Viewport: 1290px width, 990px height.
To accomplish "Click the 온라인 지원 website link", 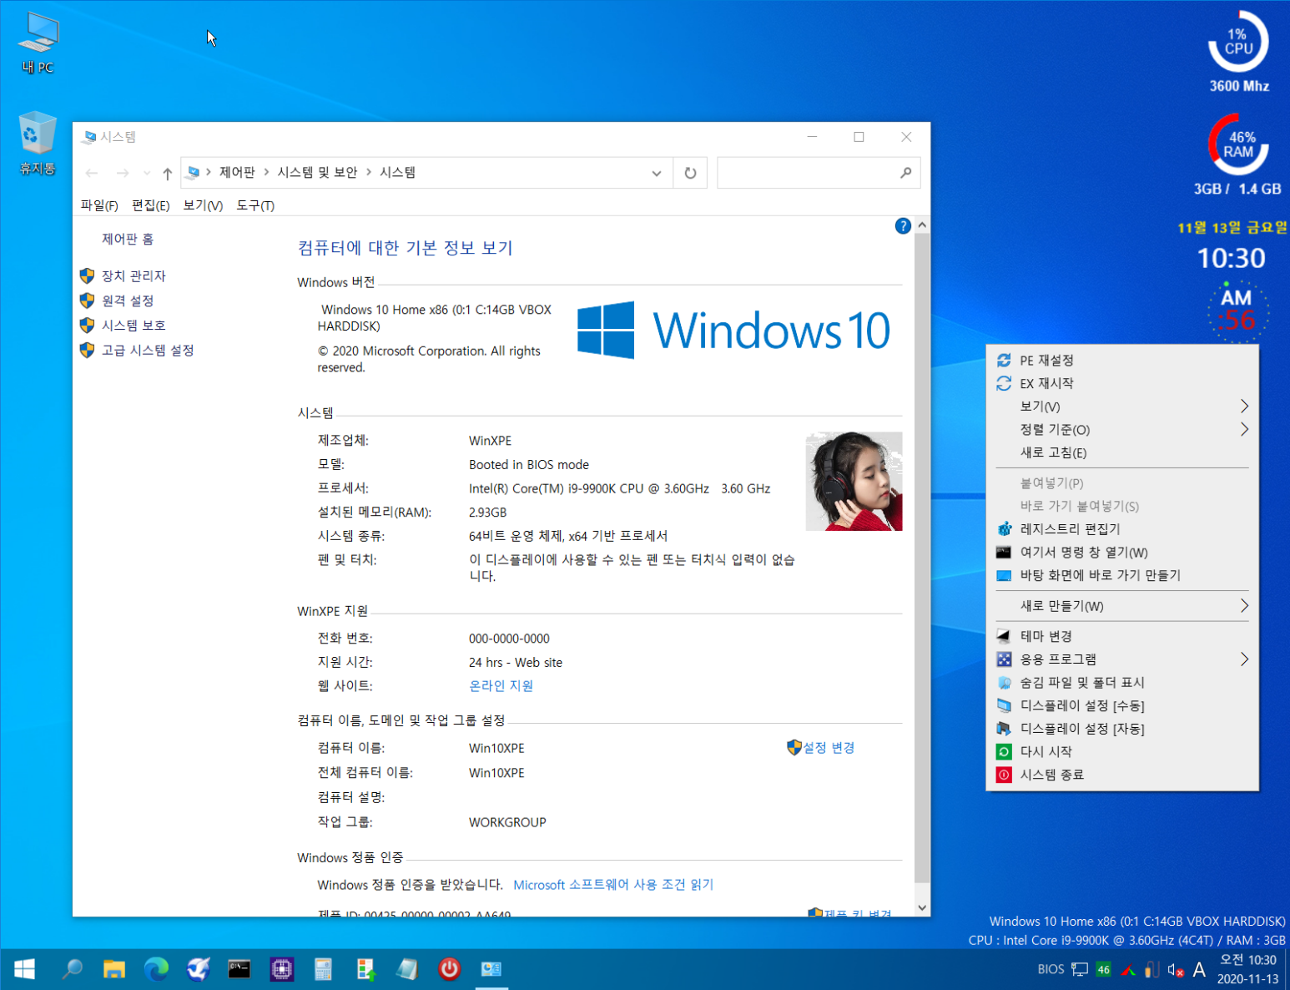I will point(501,685).
